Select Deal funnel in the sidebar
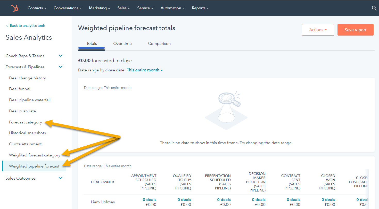Viewport: 379px width, 209px height. [19, 89]
